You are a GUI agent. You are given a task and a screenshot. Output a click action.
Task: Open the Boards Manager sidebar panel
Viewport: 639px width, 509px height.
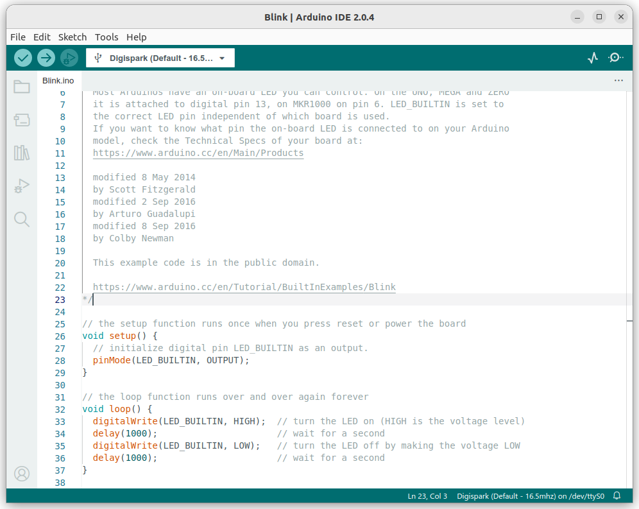coord(22,120)
